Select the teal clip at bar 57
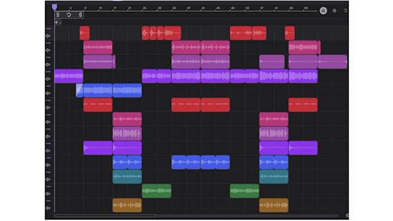393x221 pixels. pos(274,177)
